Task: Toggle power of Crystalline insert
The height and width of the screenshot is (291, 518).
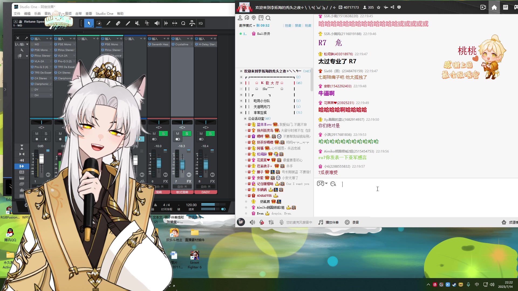Action: coord(173,44)
